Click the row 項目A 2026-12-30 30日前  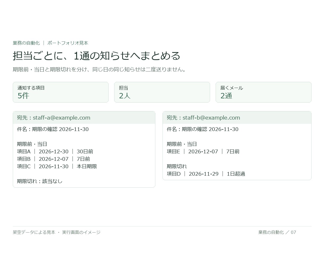(x=55, y=151)
